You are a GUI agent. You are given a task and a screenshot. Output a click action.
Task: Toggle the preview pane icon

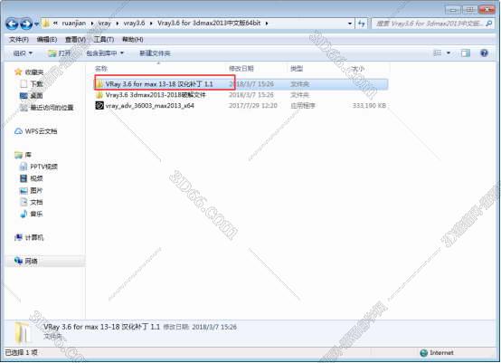point(466,53)
